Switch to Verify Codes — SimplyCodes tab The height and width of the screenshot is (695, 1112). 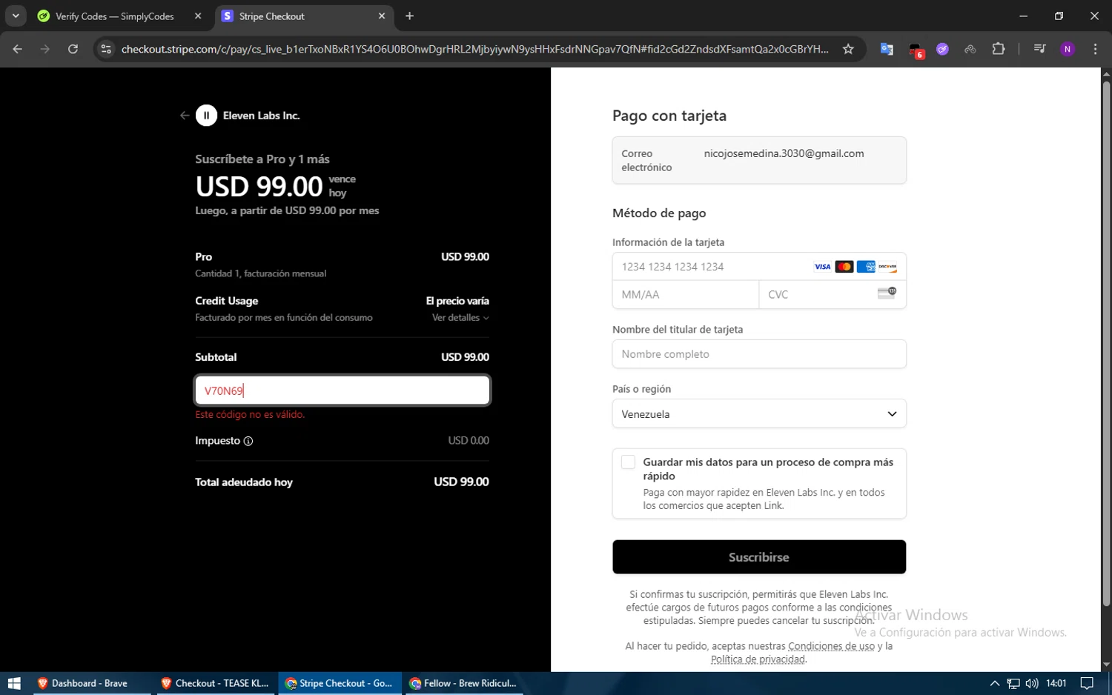[115, 16]
